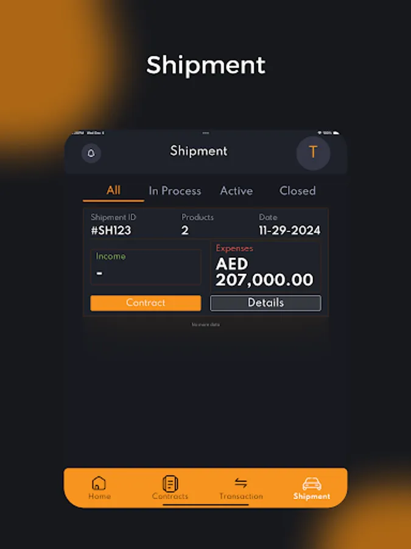Switch to the All tab
Viewport: 411px width, 549px height.
coord(113,191)
